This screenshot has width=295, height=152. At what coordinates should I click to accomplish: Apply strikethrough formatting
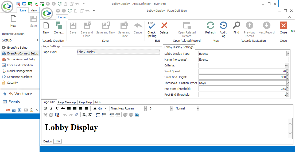63,108
